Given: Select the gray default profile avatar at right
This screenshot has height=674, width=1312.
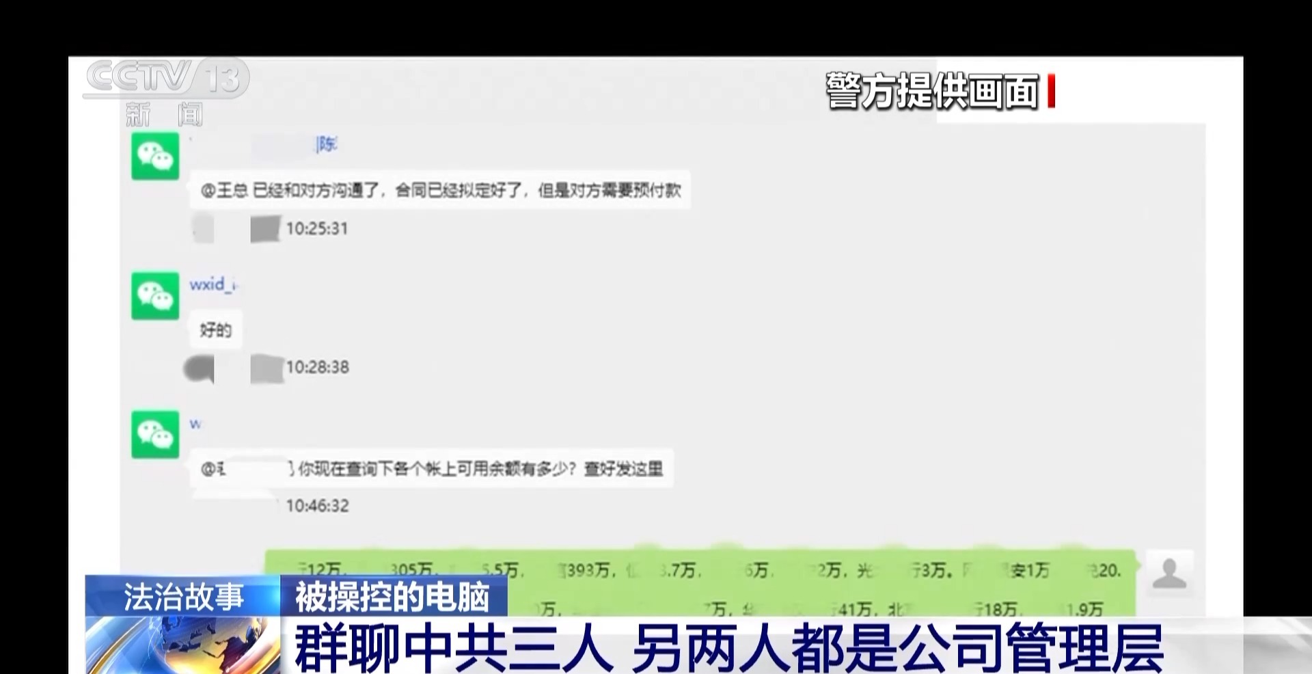Looking at the screenshot, I should pos(1169,573).
